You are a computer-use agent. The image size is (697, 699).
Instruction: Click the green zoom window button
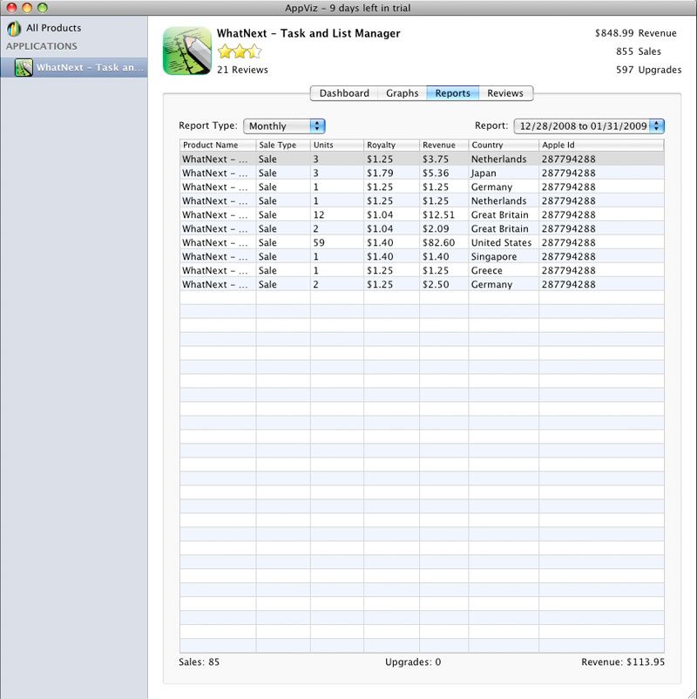click(42, 8)
